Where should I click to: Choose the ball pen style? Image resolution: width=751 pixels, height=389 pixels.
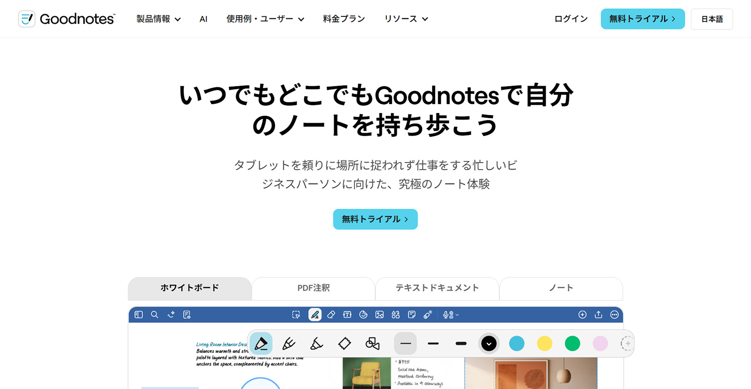289,343
